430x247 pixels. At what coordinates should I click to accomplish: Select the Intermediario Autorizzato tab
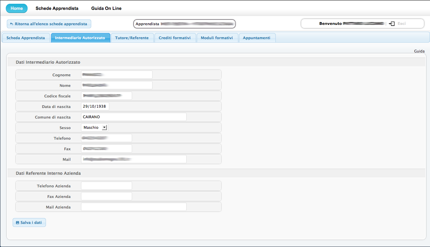[x=80, y=38]
